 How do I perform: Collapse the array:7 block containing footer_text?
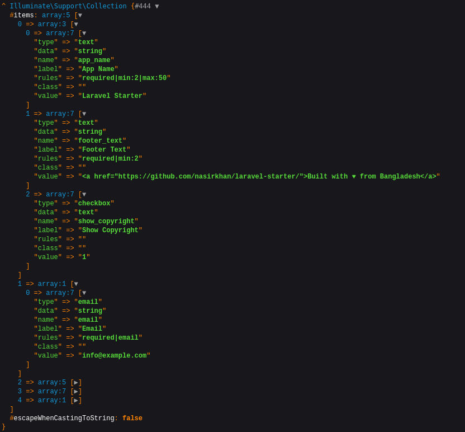(84, 114)
